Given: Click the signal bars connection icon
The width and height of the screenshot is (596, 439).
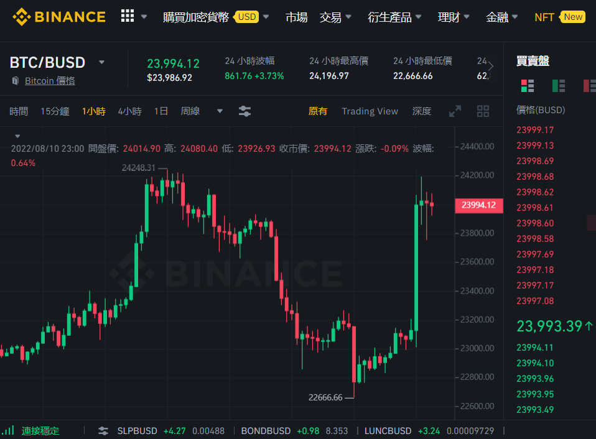Looking at the screenshot, I should (x=8, y=430).
